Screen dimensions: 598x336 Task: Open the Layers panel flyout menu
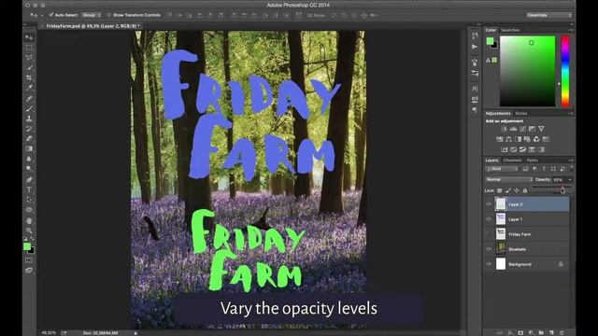coord(571,160)
